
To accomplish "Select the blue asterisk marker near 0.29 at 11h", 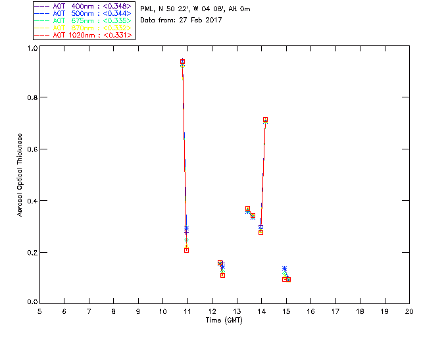I will coord(186,228).
